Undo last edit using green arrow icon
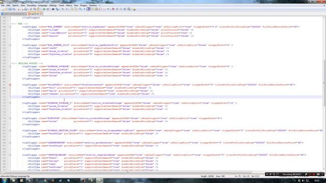 click(x=44, y=9)
